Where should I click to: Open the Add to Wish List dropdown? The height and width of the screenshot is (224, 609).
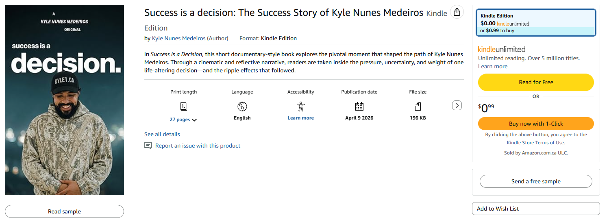point(535,209)
